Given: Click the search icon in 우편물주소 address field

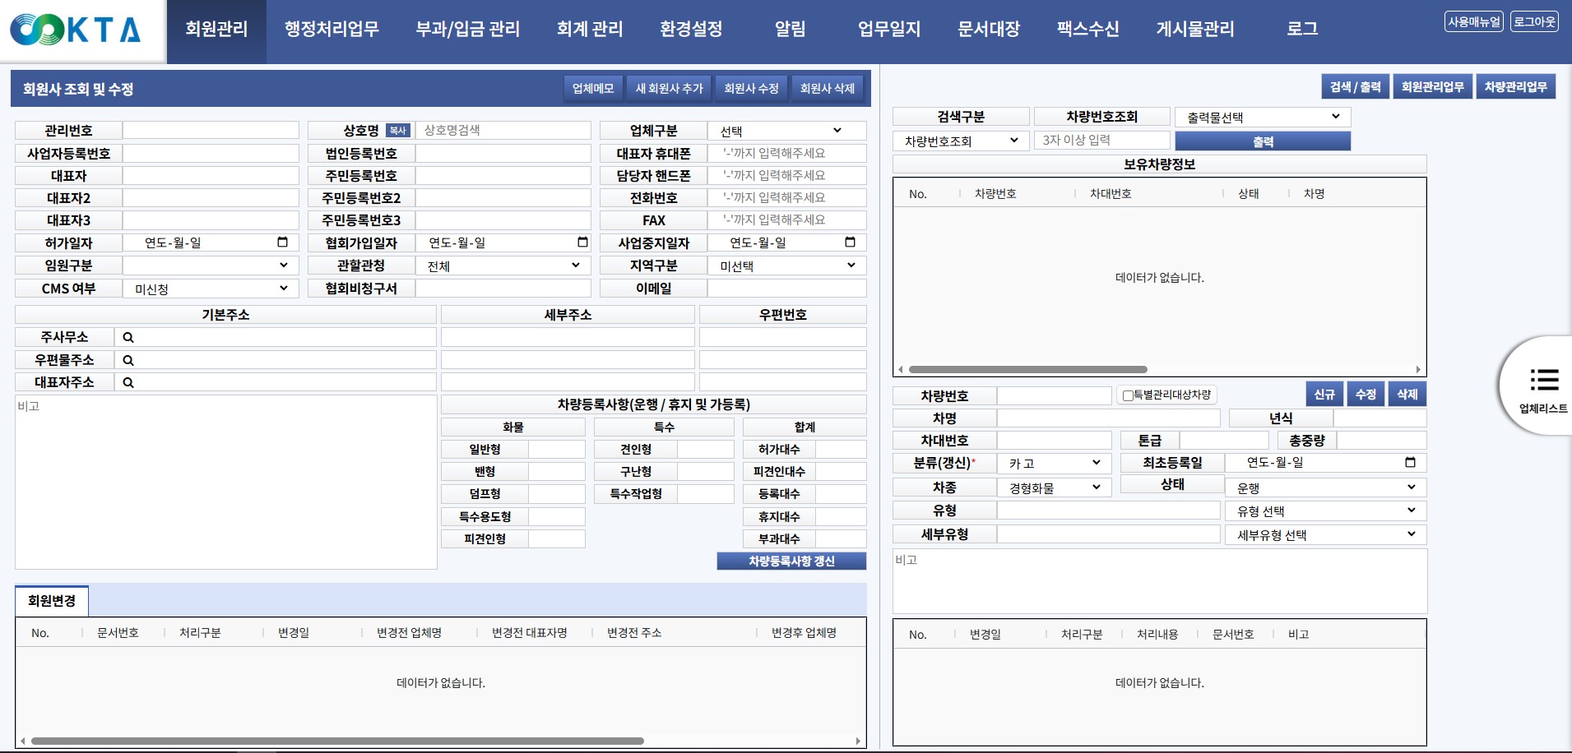Looking at the screenshot, I should click(128, 360).
